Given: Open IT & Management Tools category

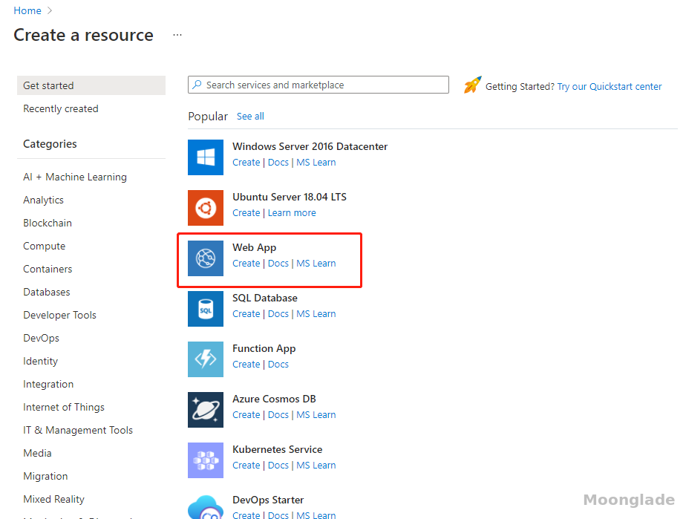Looking at the screenshot, I should (x=78, y=430).
